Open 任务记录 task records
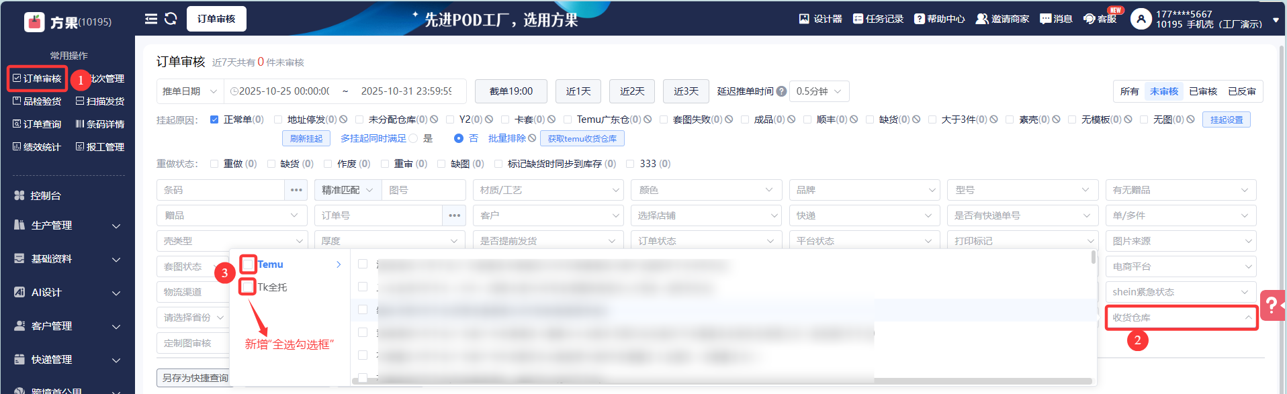Image resolution: width=1287 pixels, height=394 pixels. pos(878,19)
